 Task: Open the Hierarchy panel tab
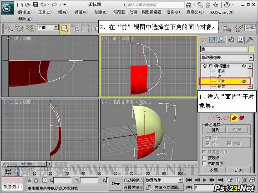click(222, 40)
